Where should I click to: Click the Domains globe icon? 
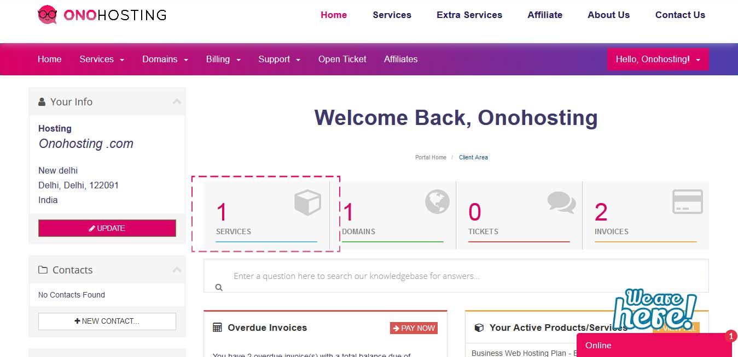[x=437, y=202]
